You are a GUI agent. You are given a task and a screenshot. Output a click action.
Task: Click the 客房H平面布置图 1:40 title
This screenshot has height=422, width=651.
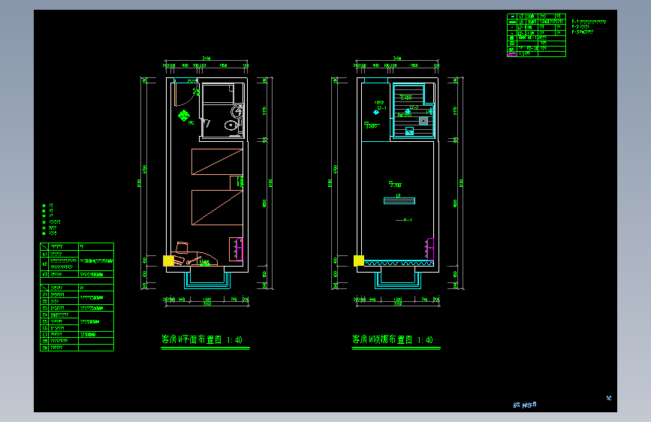coord(202,339)
